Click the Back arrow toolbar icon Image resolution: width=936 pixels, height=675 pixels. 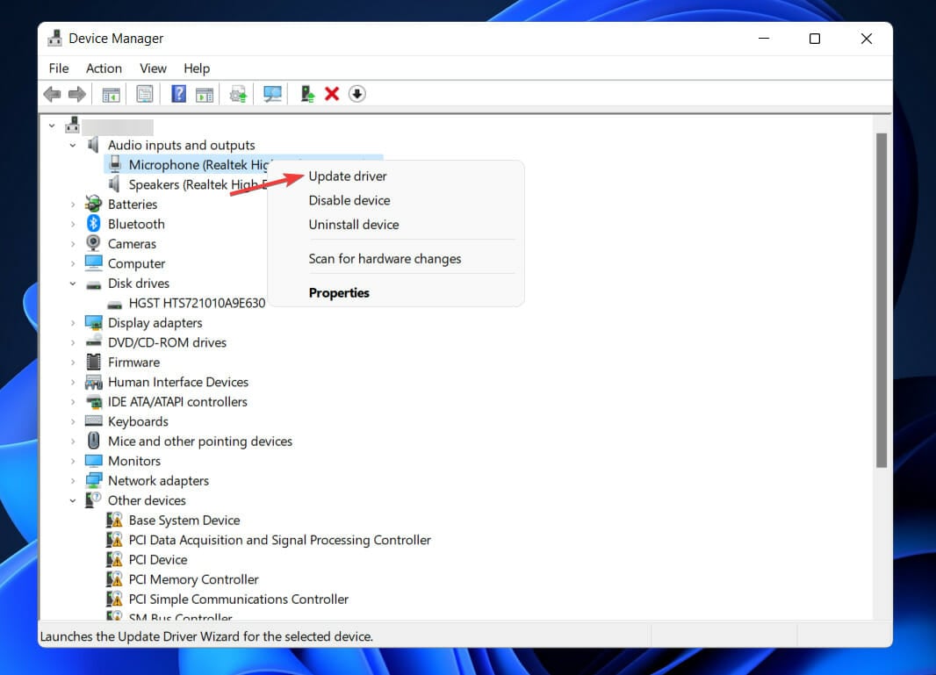52,94
